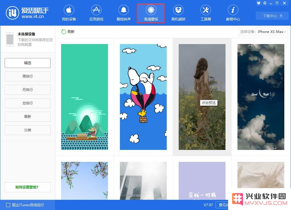The image size is (291, 210).
Task: Click the 爱思助手 i4 logo
Action: (x=13, y=13)
